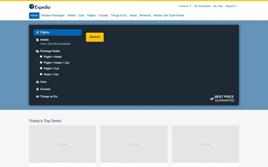The height and width of the screenshot is (167, 268).
Task: Expand the Support dropdown
Action: (231, 6)
